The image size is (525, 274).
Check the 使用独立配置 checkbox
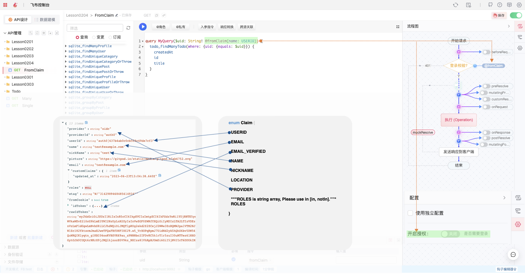point(410,213)
